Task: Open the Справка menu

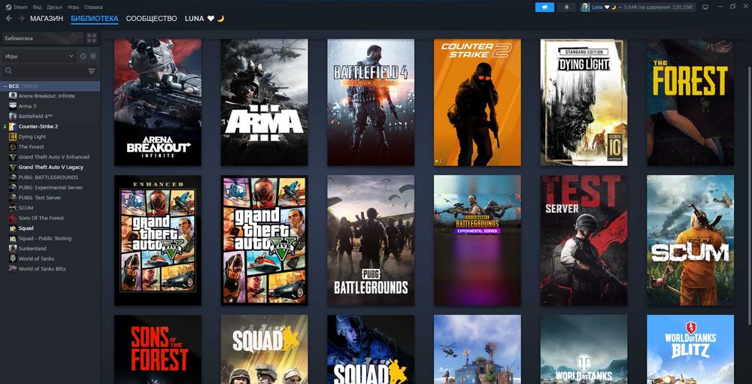Action: pyautogui.click(x=93, y=8)
